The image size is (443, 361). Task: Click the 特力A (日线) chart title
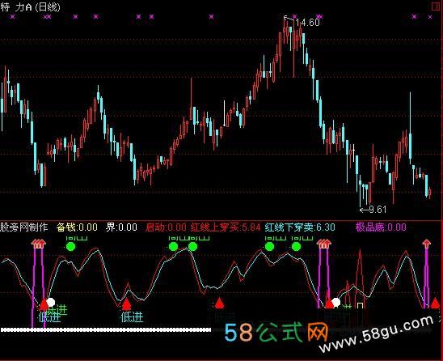click(x=31, y=6)
